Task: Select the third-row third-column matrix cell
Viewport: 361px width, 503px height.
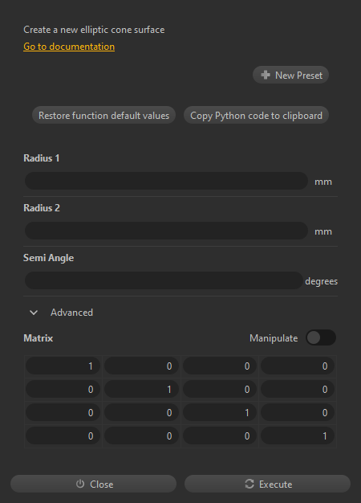Action: tap(220, 412)
